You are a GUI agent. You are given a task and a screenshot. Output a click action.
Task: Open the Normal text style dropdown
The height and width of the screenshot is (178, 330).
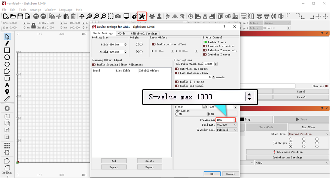click(x=277, y=23)
